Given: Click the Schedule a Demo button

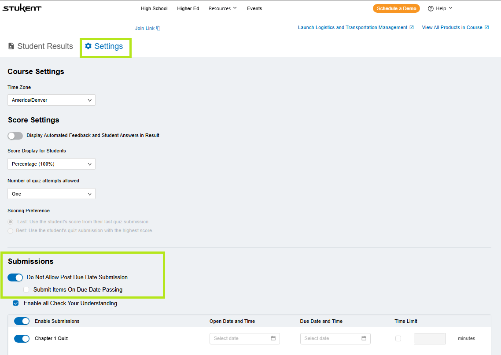Looking at the screenshot, I should click(396, 8).
